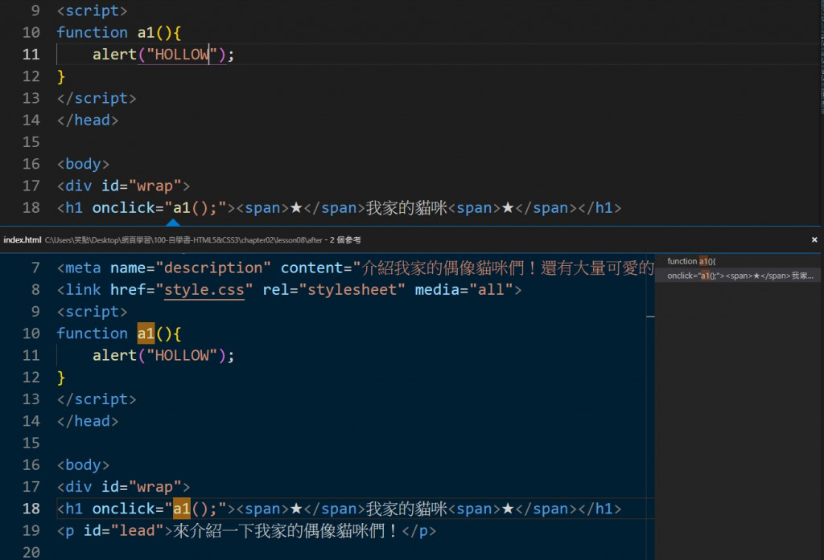Click alert("HOLLOW") in the peek view
This screenshot has width=824, height=560.
(x=163, y=356)
